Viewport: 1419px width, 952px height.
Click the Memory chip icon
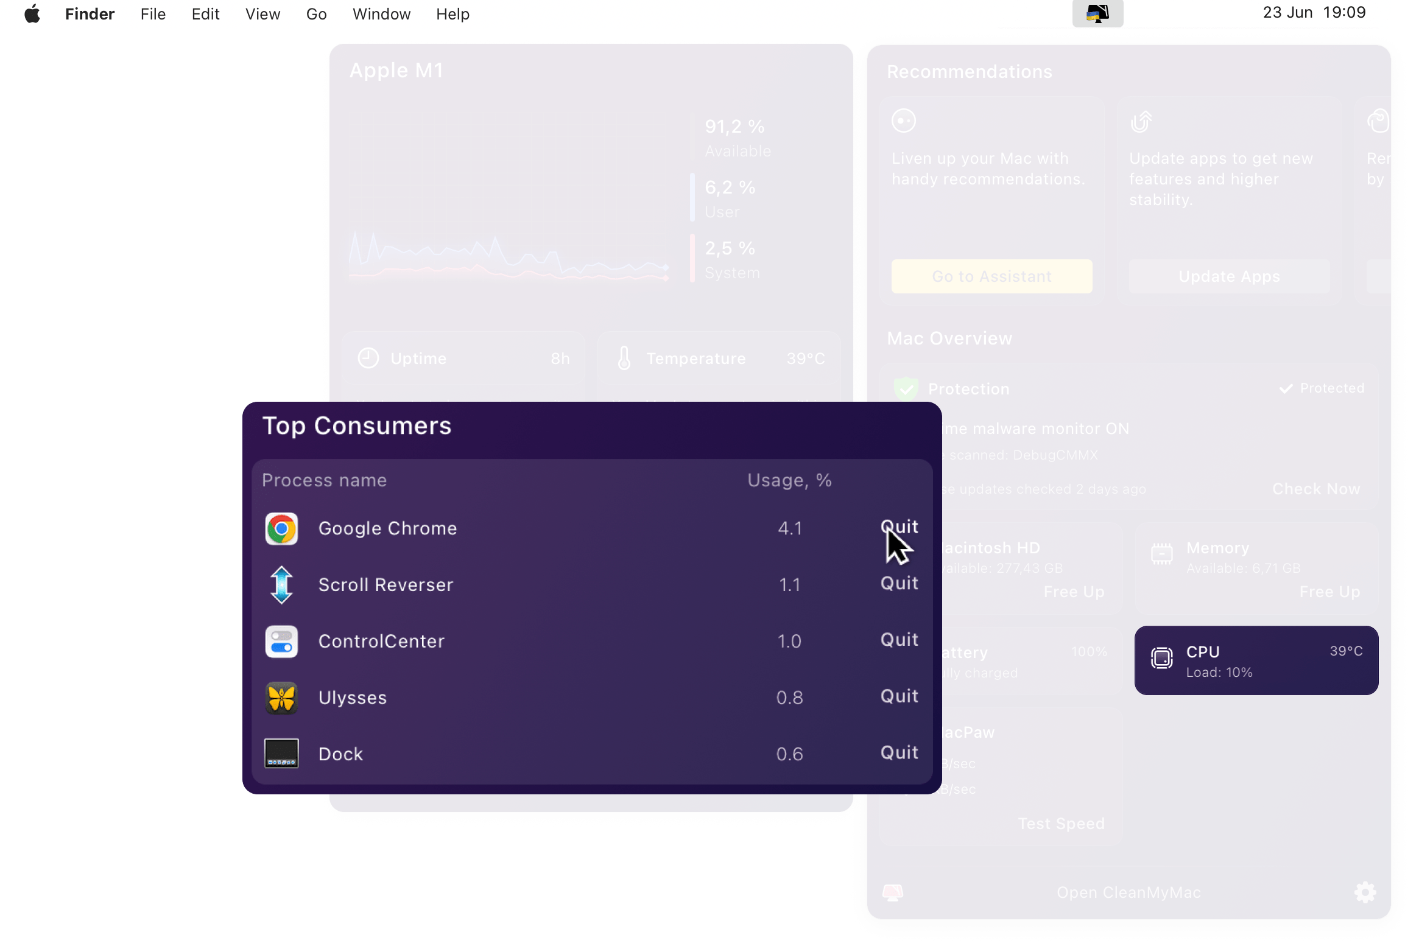[1162, 554]
